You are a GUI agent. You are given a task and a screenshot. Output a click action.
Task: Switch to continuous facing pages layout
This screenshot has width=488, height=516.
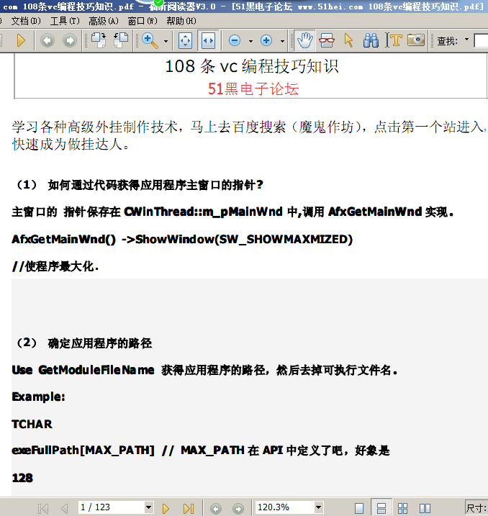[403, 508]
